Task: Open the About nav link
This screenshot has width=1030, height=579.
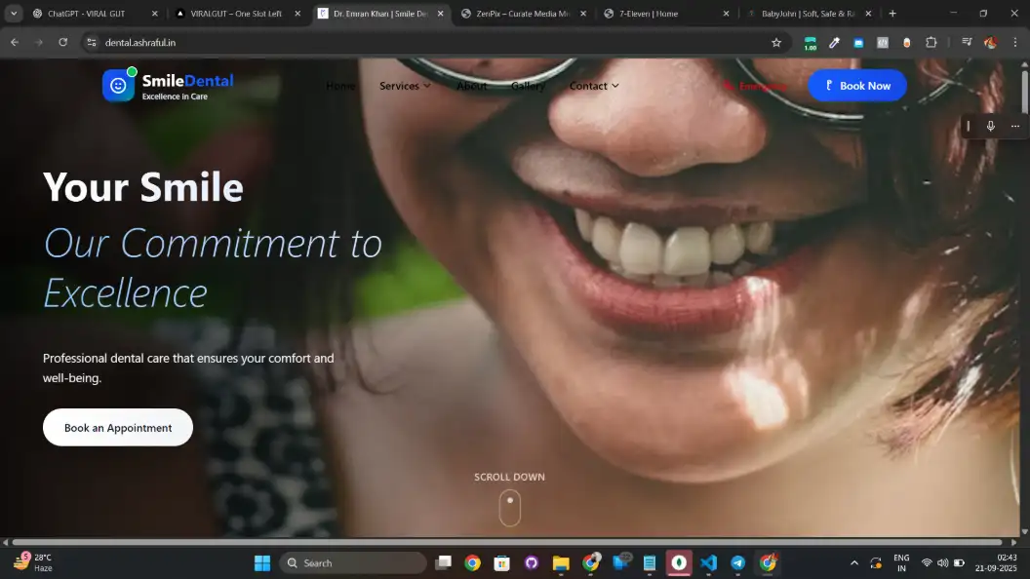Action: point(472,86)
